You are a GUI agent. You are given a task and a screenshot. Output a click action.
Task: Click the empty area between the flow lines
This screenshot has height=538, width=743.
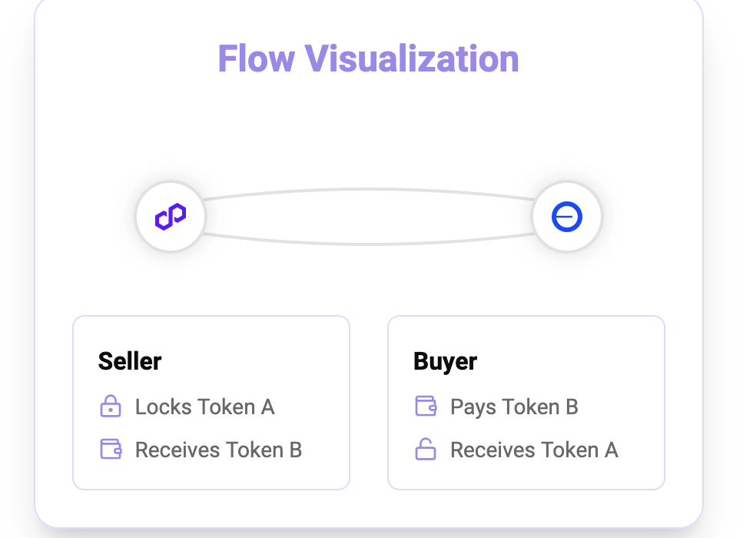[369, 217]
